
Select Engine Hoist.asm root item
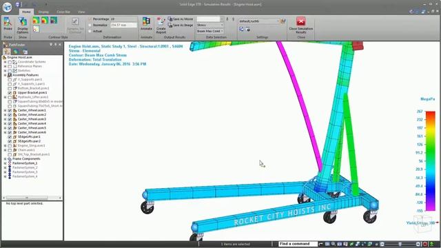point(19,57)
